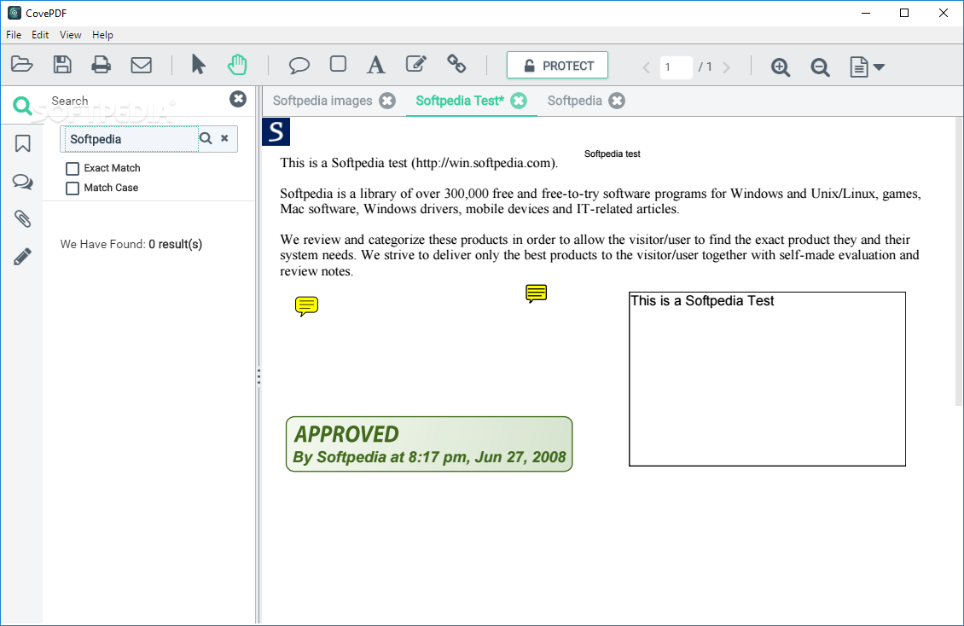Close the Softpedia Test* tab
This screenshot has height=626, width=964.
coord(519,101)
